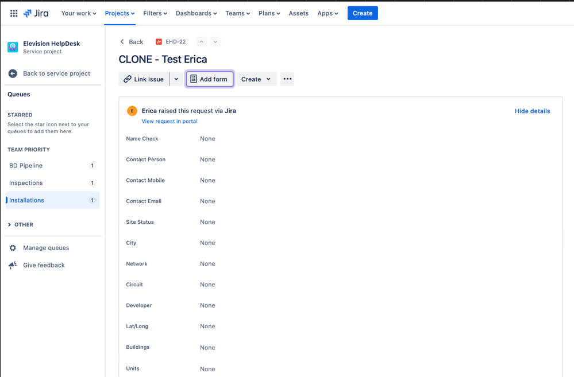This screenshot has height=377, width=574.
Task: Click the CLONE - Test Erica title
Action: tap(163, 59)
